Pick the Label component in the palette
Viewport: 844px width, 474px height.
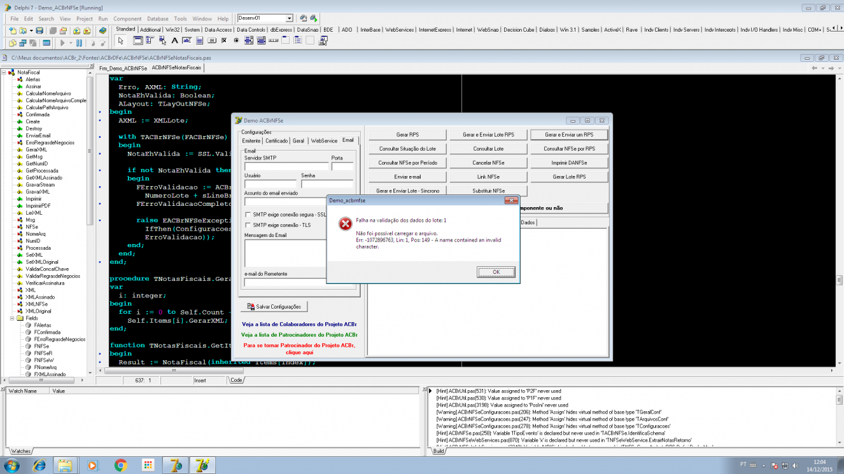pyautogui.click(x=174, y=41)
